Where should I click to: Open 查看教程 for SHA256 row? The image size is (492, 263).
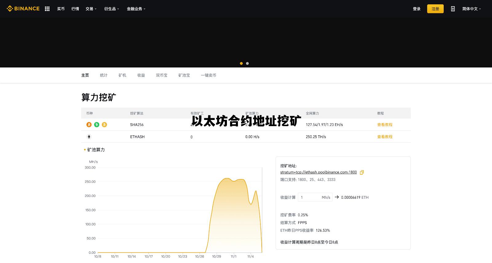385,125
